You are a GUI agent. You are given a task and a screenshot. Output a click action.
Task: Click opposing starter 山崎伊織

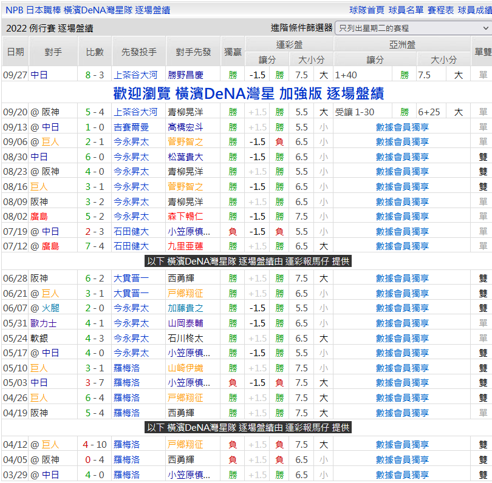(x=185, y=368)
